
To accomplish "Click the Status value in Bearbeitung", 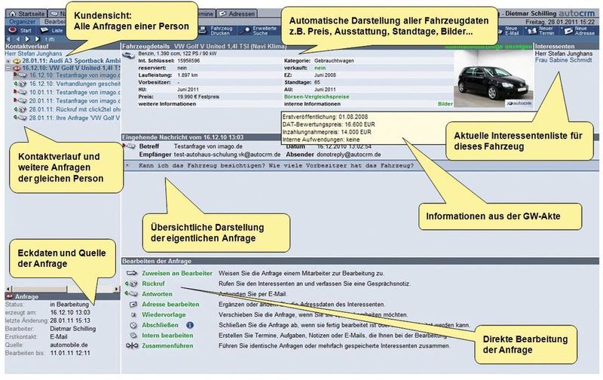I will pyautogui.click(x=69, y=305).
